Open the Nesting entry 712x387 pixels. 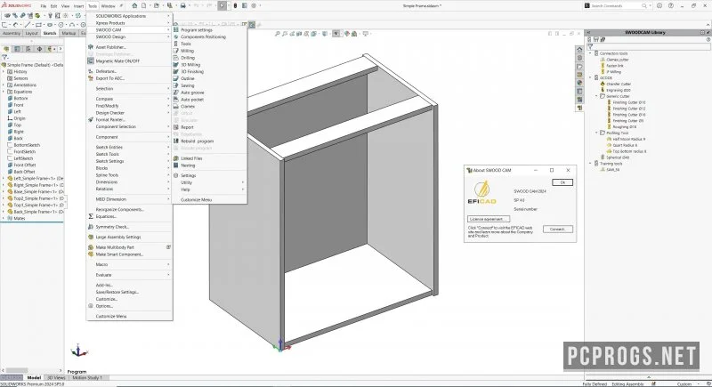188,165
